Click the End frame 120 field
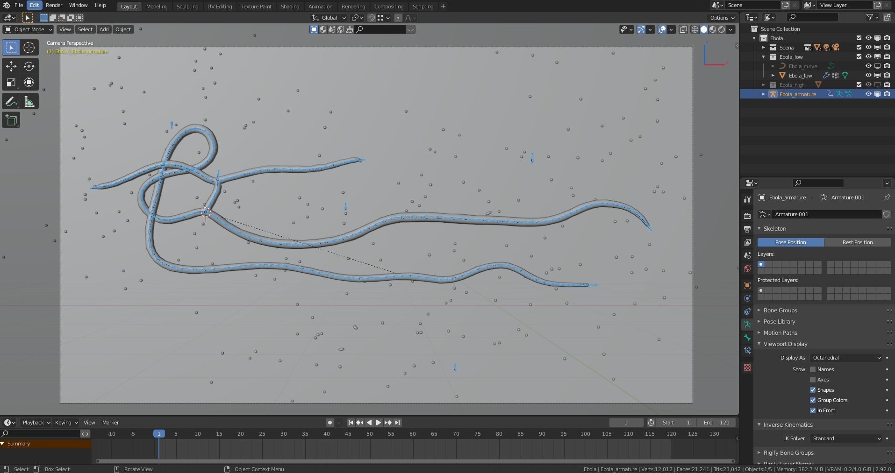The height and width of the screenshot is (473, 895). pyautogui.click(x=716, y=423)
